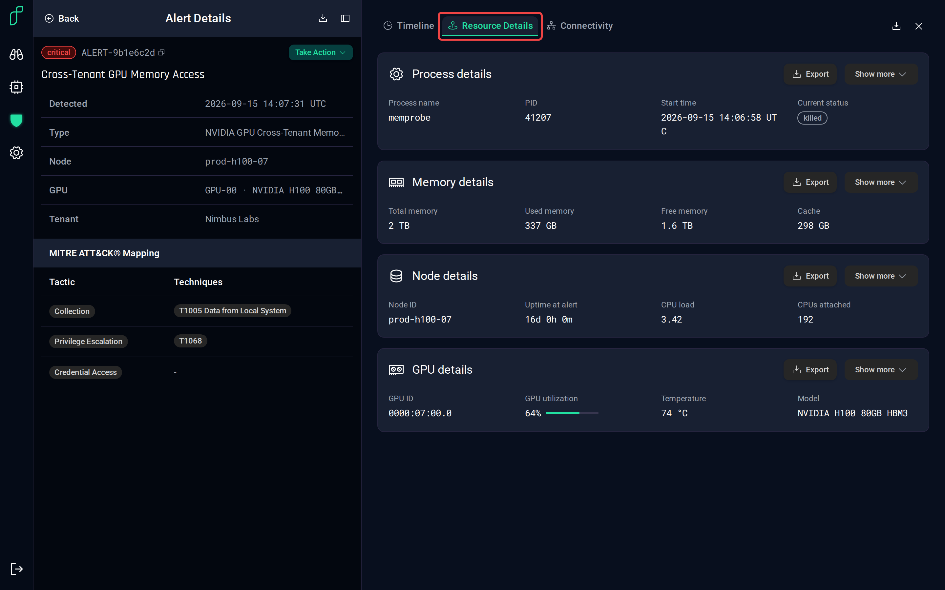945x590 pixels.
Task: Click the critical severity badge
Action: coord(59,52)
